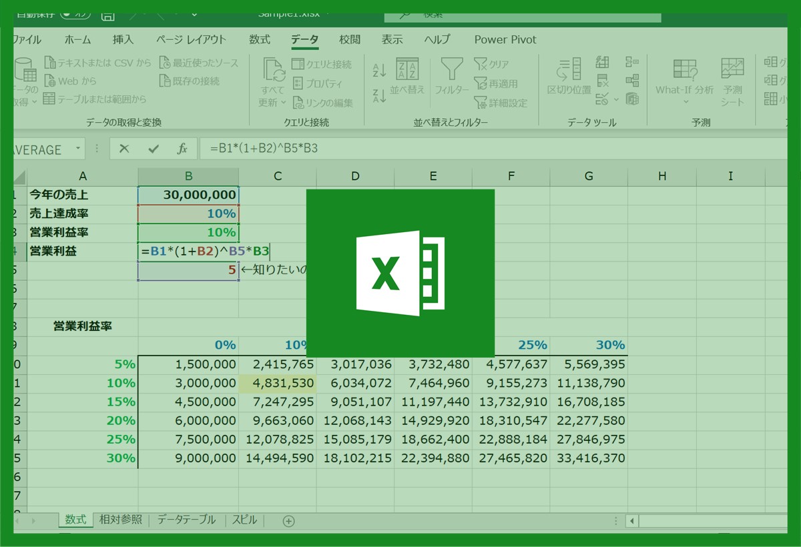Select the cell with value 1,500,000
Image resolution: width=801 pixels, height=547 pixels.
coord(188,364)
